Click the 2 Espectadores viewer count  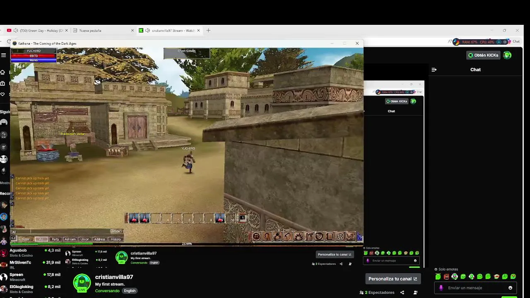[x=377, y=293]
